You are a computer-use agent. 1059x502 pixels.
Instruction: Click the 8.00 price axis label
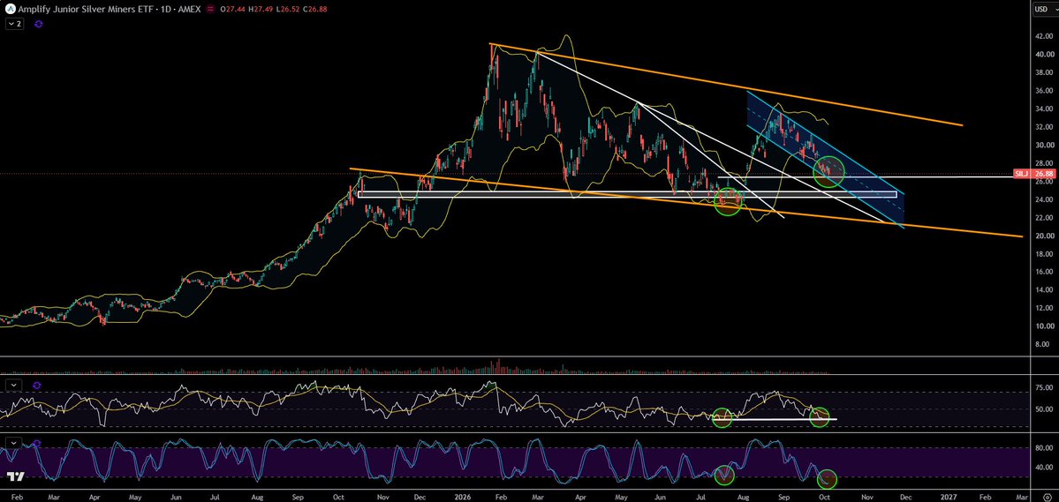(x=1044, y=344)
